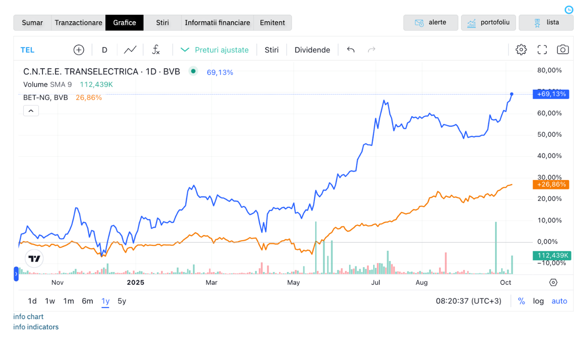Click the blue +69,13% price label
The height and width of the screenshot is (351, 585).
pos(551,94)
